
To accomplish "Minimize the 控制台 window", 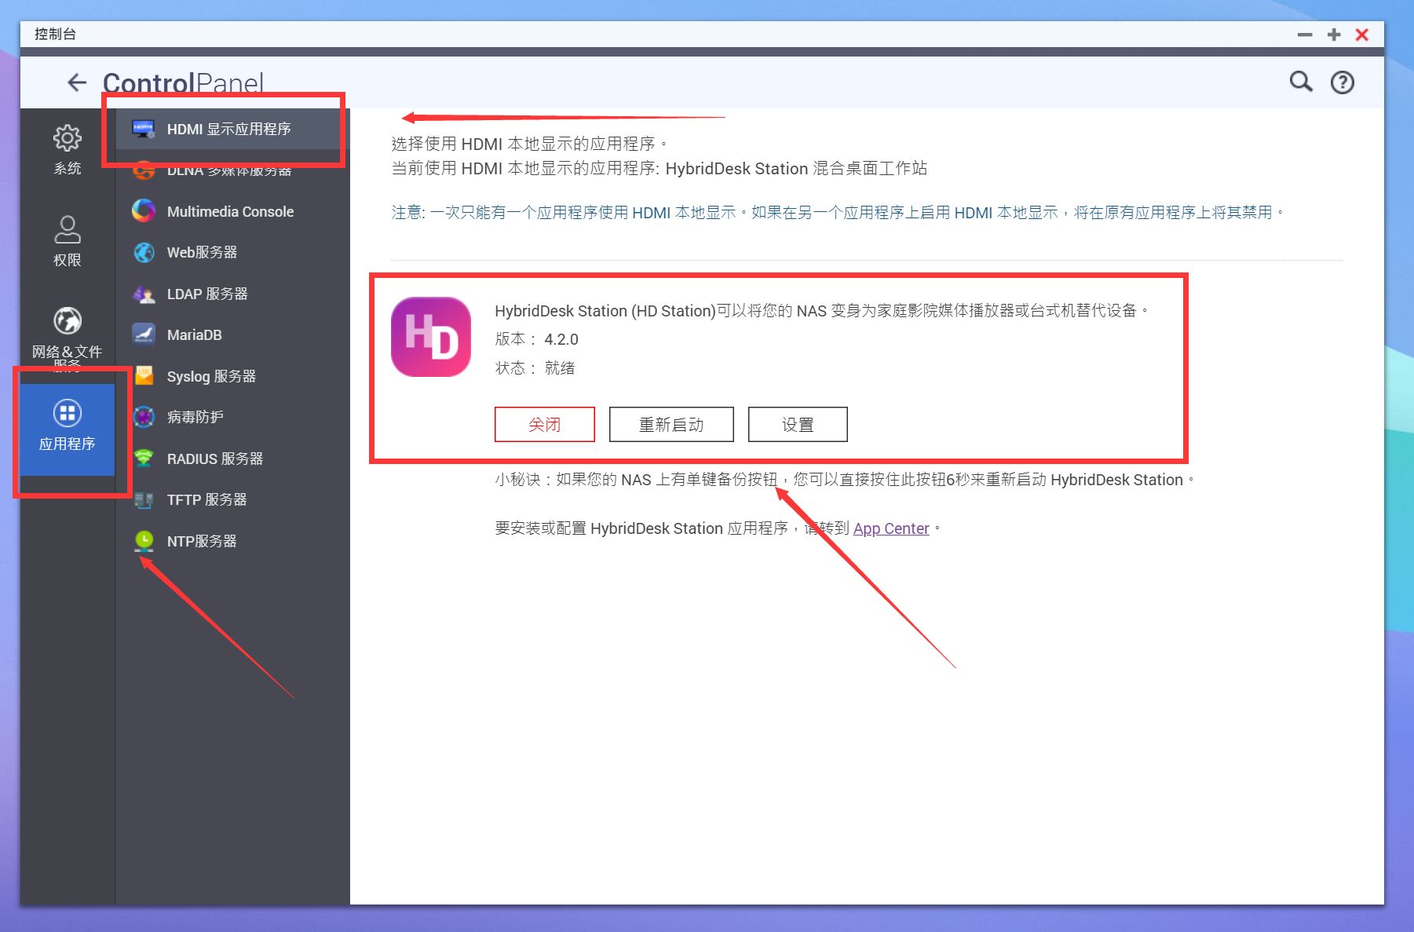I will 1305,35.
